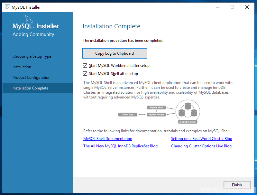Select Product Configuration step
This screenshot has width=257, height=195.
pyautogui.click(x=32, y=78)
